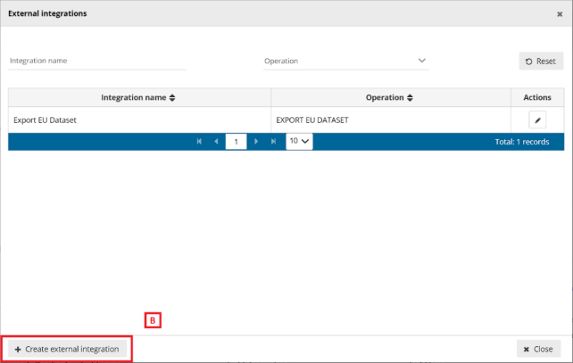Expand the rows-per-page dropdown showing 10

(x=299, y=142)
